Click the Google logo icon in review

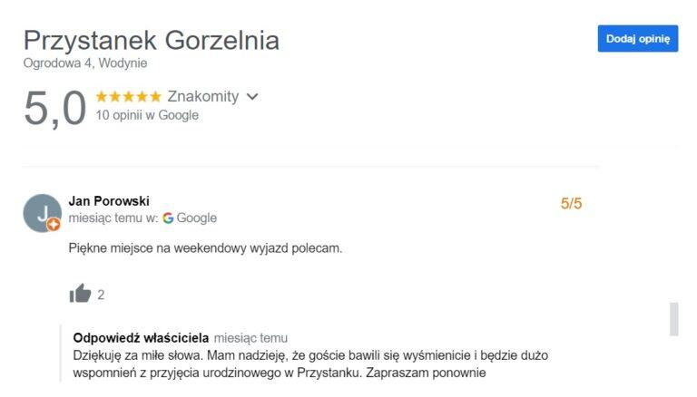[x=168, y=218]
